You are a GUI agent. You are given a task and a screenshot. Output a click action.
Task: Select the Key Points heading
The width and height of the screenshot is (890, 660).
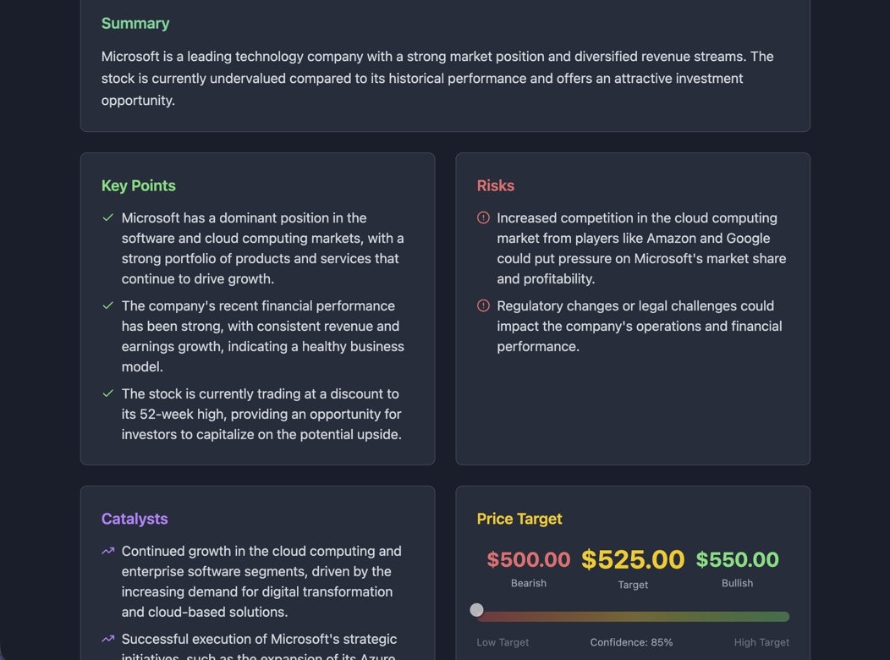(139, 185)
